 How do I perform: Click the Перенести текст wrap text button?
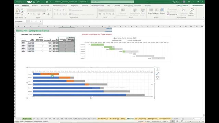coord(76,10)
